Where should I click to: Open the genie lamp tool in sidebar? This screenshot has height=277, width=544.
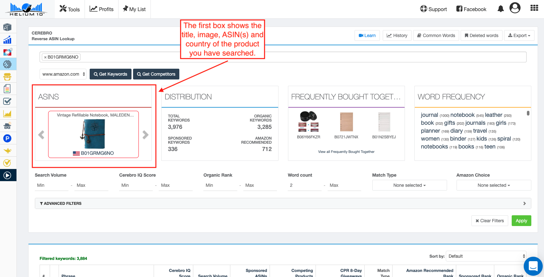[7, 151]
